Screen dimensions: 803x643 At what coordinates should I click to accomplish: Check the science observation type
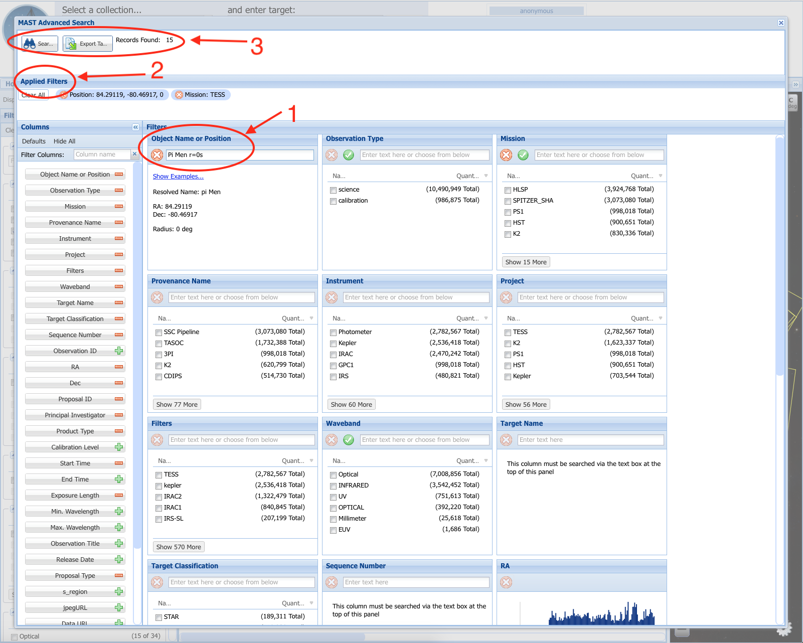[333, 190]
